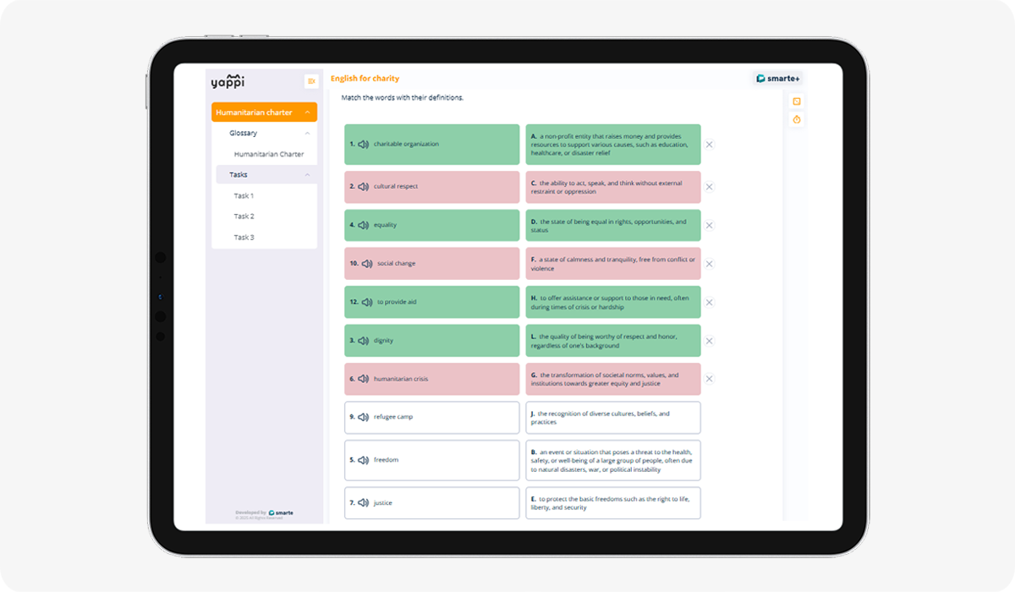Remove the match for 'charitable organization'
Screen dimensions: 1015x592
pyautogui.click(x=709, y=145)
